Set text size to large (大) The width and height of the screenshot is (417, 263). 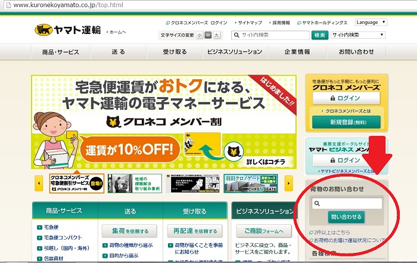pyautogui.click(x=217, y=35)
